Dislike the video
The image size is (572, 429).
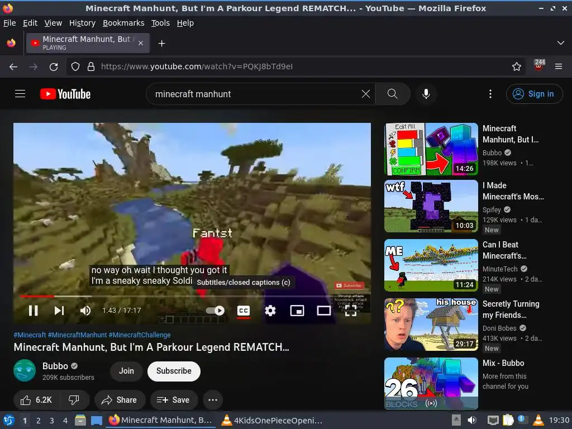pyautogui.click(x=74, y=400)
